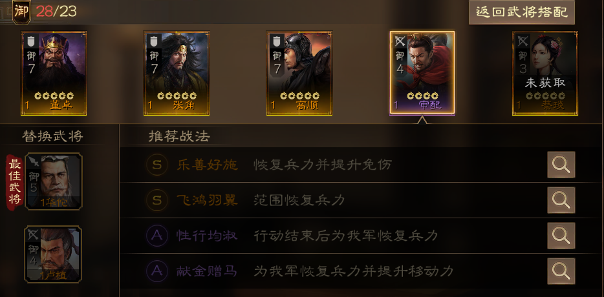Image resolution: width=604 pixels, height=297 pixels.
Task: Click the 替换武将 section header
Action: 53,136
